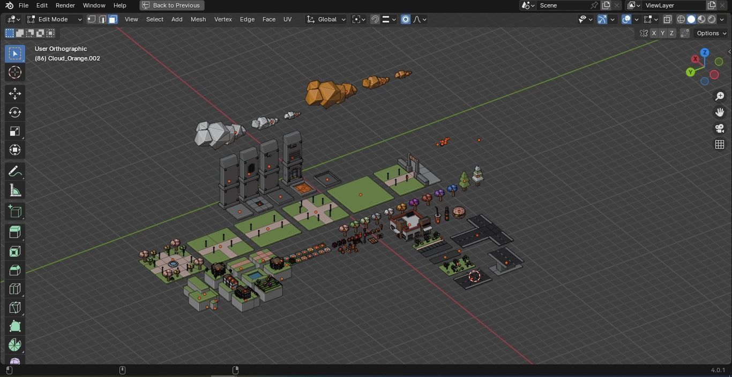The width and height of the screenshot is (732, 377).
Task: Click the new ViewLayer copy icon
Action: click(712, 5)
